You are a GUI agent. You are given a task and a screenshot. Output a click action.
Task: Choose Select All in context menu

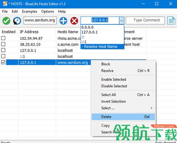point(123,95)
